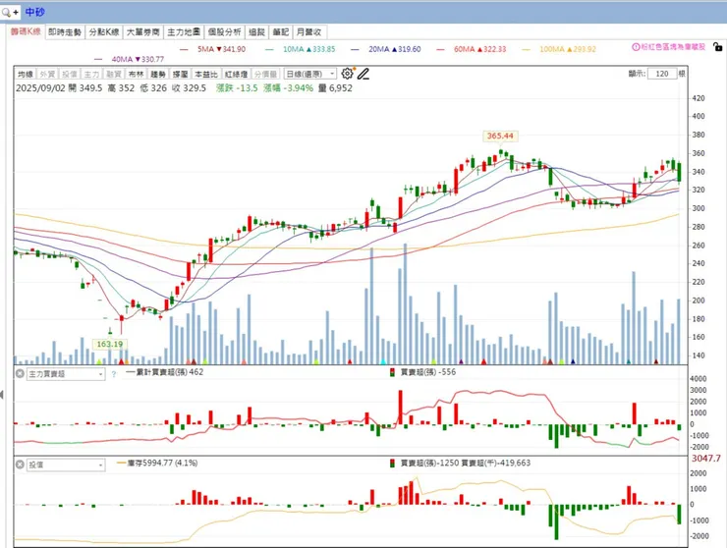Select the pen drawing tool icon
727x548 pixels.
pyautogui.click(x=363, y=74)
